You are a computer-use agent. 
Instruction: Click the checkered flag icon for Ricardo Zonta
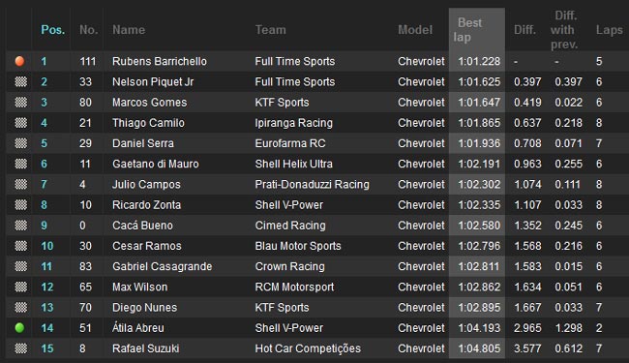21,205
